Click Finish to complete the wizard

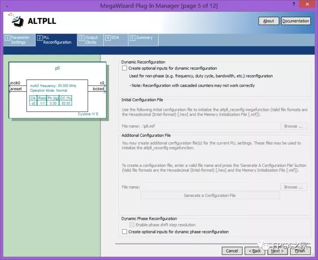tap(299, 251)
